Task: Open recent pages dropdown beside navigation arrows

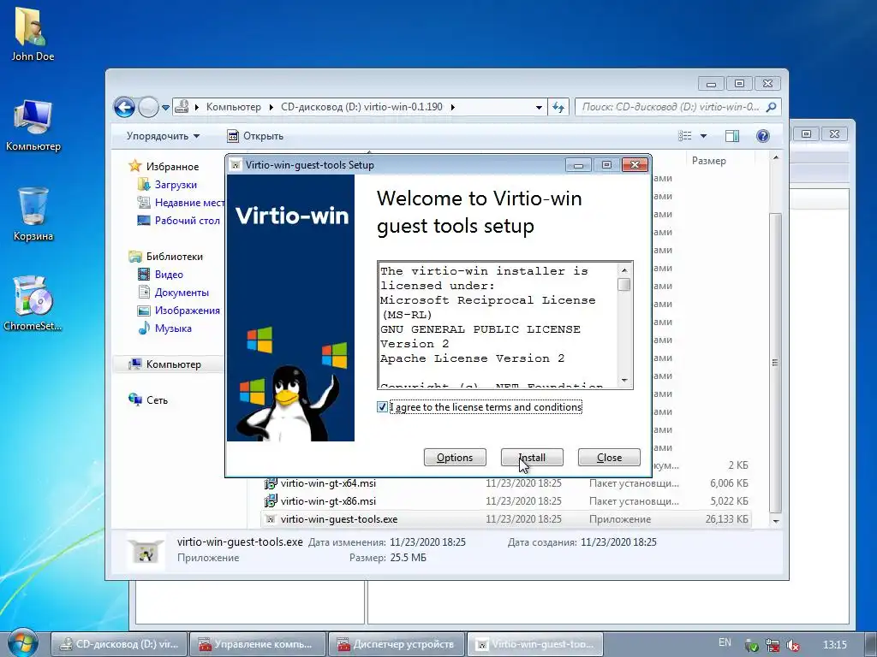Action: pos(165,107)
